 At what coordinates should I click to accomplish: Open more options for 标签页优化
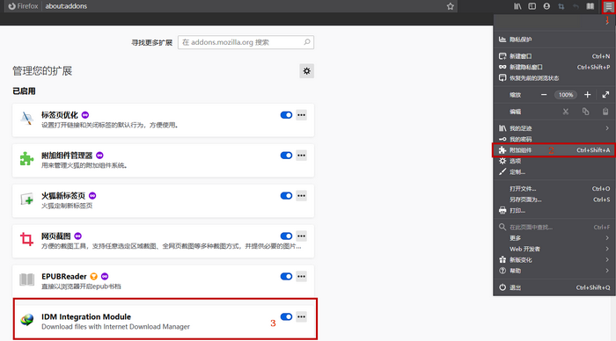(x=301, y=115)
